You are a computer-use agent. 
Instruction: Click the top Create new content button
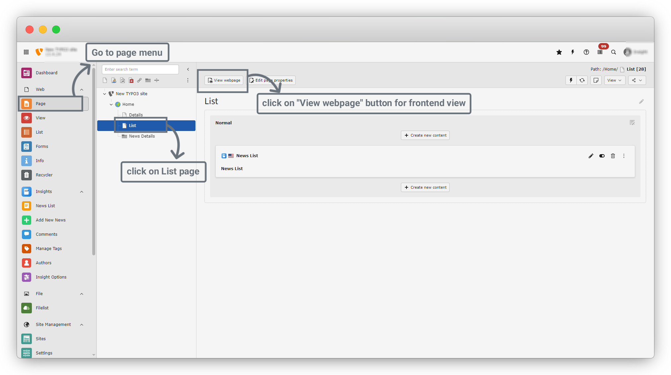425,135
